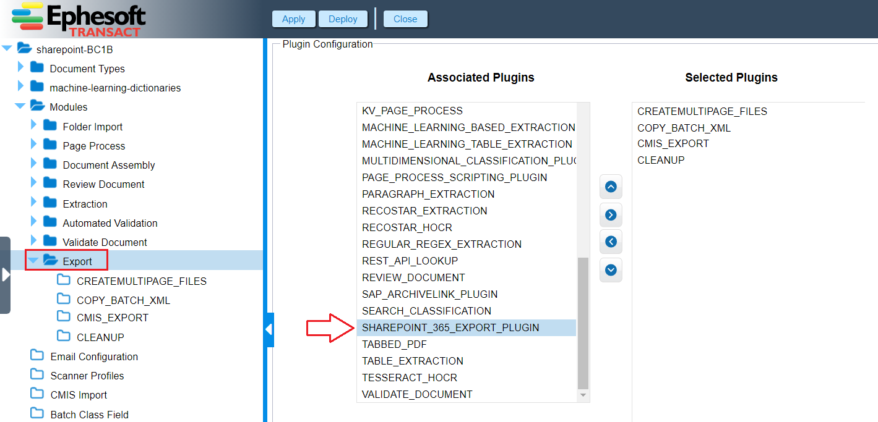878x422 pixels.
Task: Open the Batch Class Field tree item
Action: click(x=89, y=415)
